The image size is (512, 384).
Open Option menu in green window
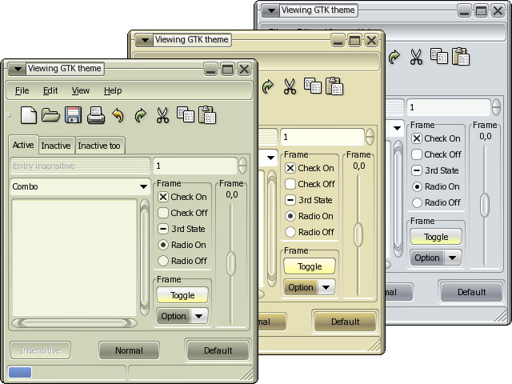point(182,316)
